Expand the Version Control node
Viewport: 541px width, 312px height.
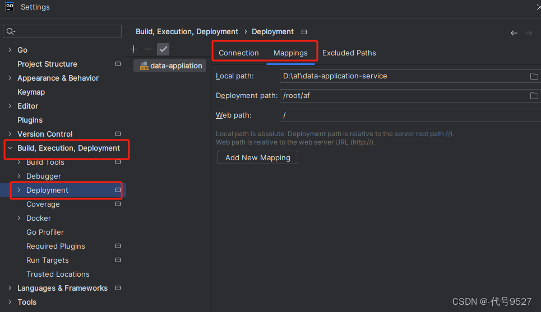click(x=10, y=134)
